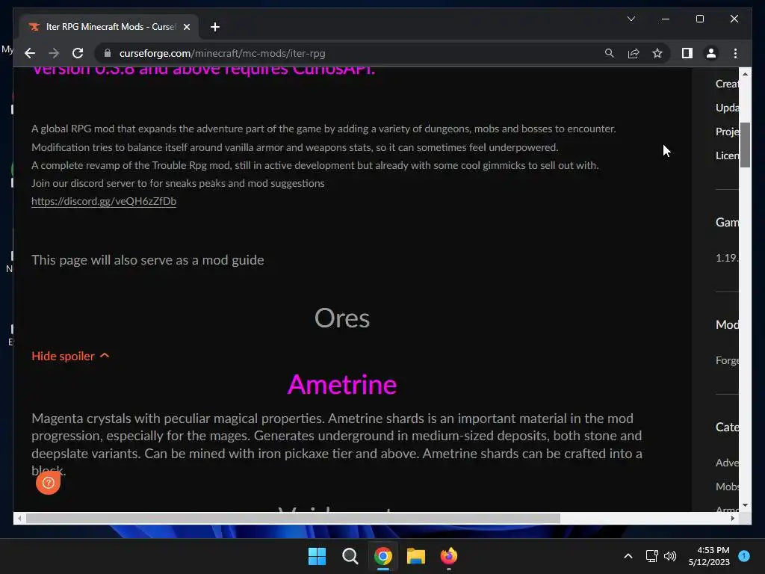
Task: Show hidden system tray icons
Action: tap(628, 556)
